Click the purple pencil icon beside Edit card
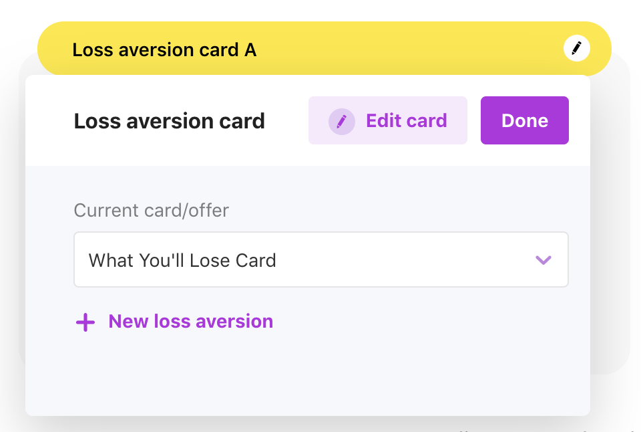641x432 pixels. 341,121
